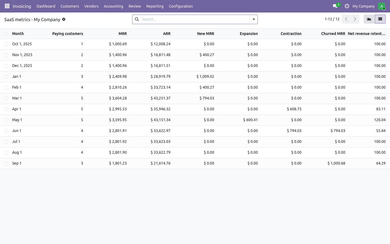
Task: Click the $ 1,009.02 New MRR cell
Action: pos(205,76)
